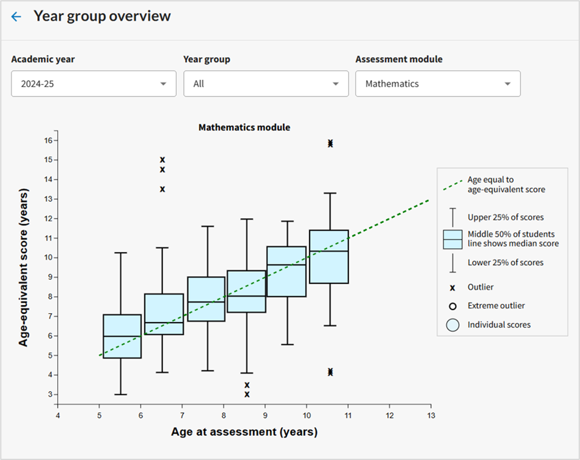This screenshot has width=580, height=460.
Task: Click the Academic year dropdown arrow
Action: 163,84
